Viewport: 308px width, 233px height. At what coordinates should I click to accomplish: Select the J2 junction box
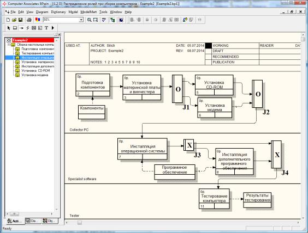click(257, 94)
